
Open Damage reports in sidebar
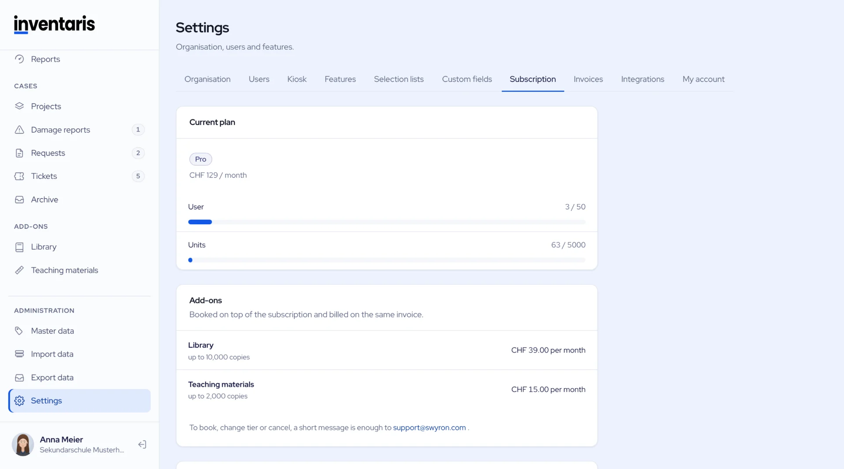click(x=80, y=130)
